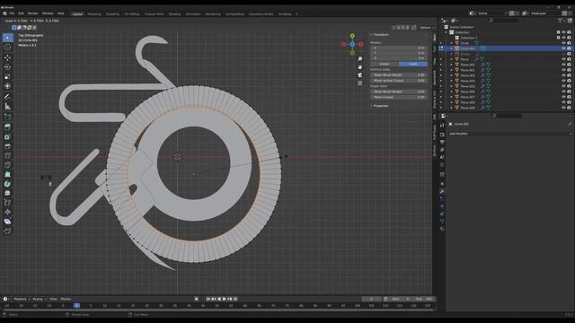Select the Annotate tool
Image resolution: width=575 pixels, height=323 pixels.
[x=7, y=97]
